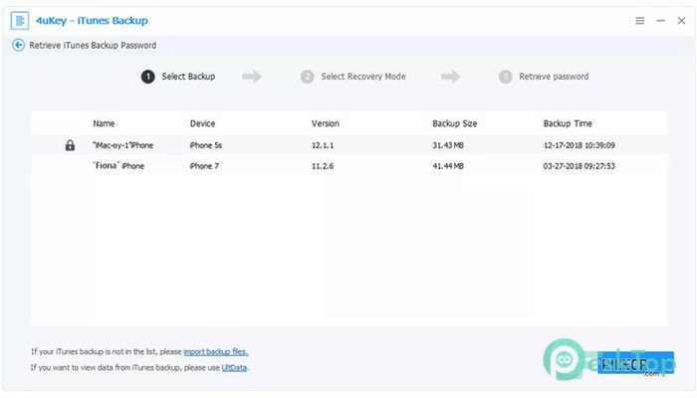Click backup time 03-27-2018 09:27:53
Screen dimensions: 697x398
click(x=579, y=166)
